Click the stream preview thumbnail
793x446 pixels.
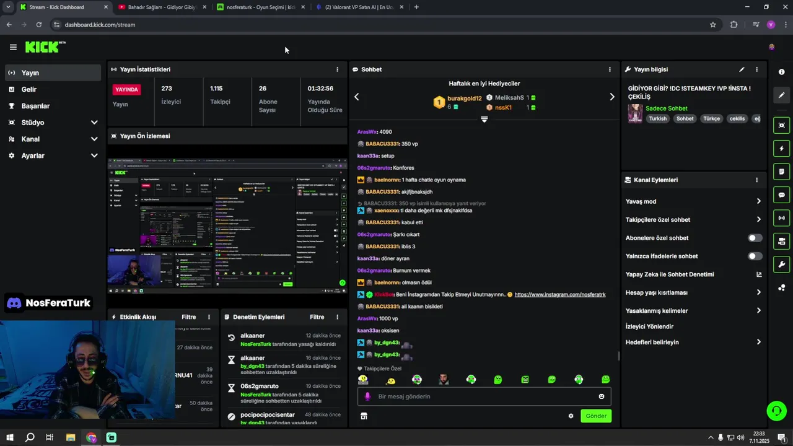pos(227,225)
